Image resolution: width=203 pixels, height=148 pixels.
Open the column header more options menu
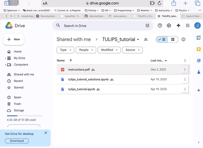click(x=185, y=61)
